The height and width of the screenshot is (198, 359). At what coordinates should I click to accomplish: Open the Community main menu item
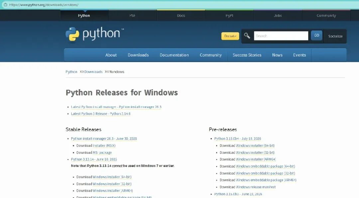pyautogui.click(x=211, y=55)
